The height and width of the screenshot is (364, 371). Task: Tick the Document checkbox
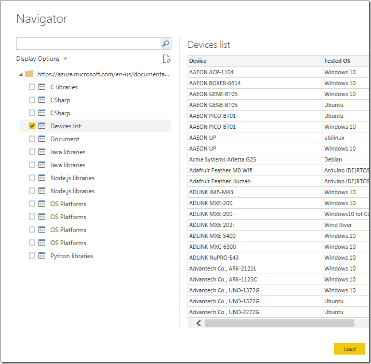pos(32,139)
